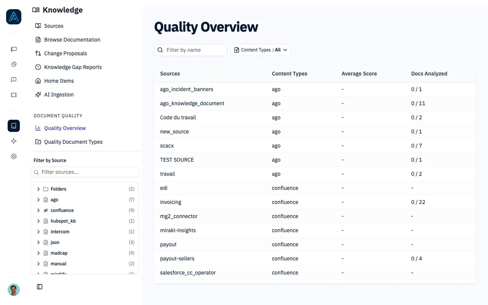488x305 pixels.
Task: Open Browse Documentation
Action: click(85, 40)
